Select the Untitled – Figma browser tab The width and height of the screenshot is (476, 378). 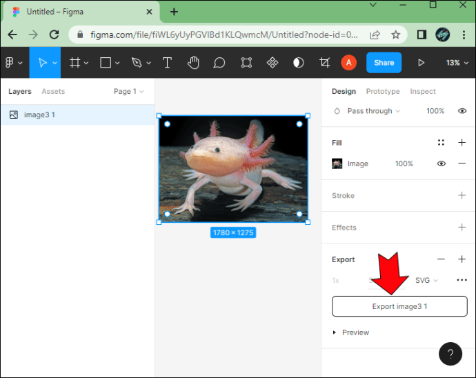[81, 12]
